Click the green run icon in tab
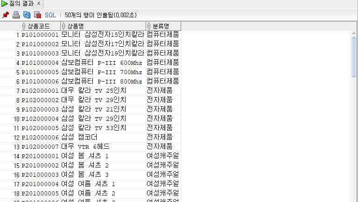 tap(4, 3)
